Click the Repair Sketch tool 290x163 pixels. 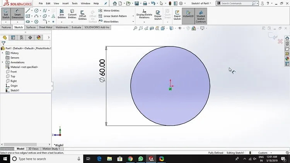[x=158, y=15]
